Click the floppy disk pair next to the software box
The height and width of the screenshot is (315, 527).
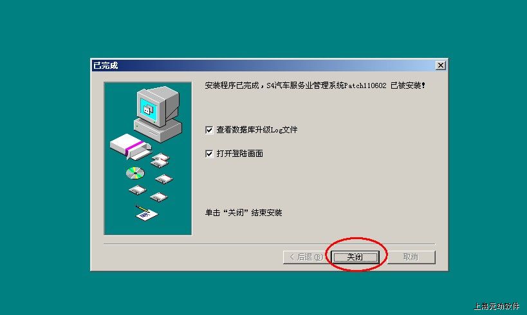point(161,160)
